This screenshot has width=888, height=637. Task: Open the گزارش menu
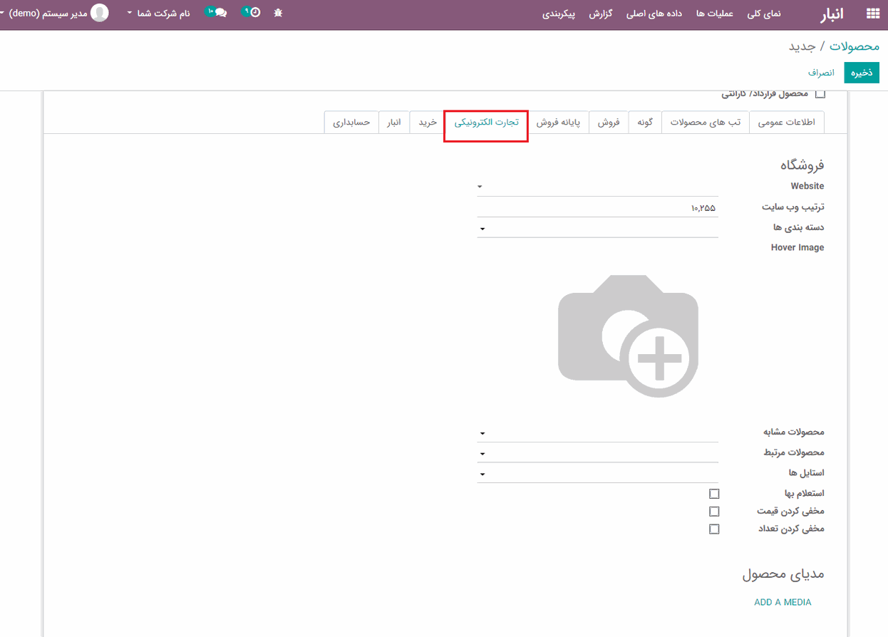[x=602, y=14]
